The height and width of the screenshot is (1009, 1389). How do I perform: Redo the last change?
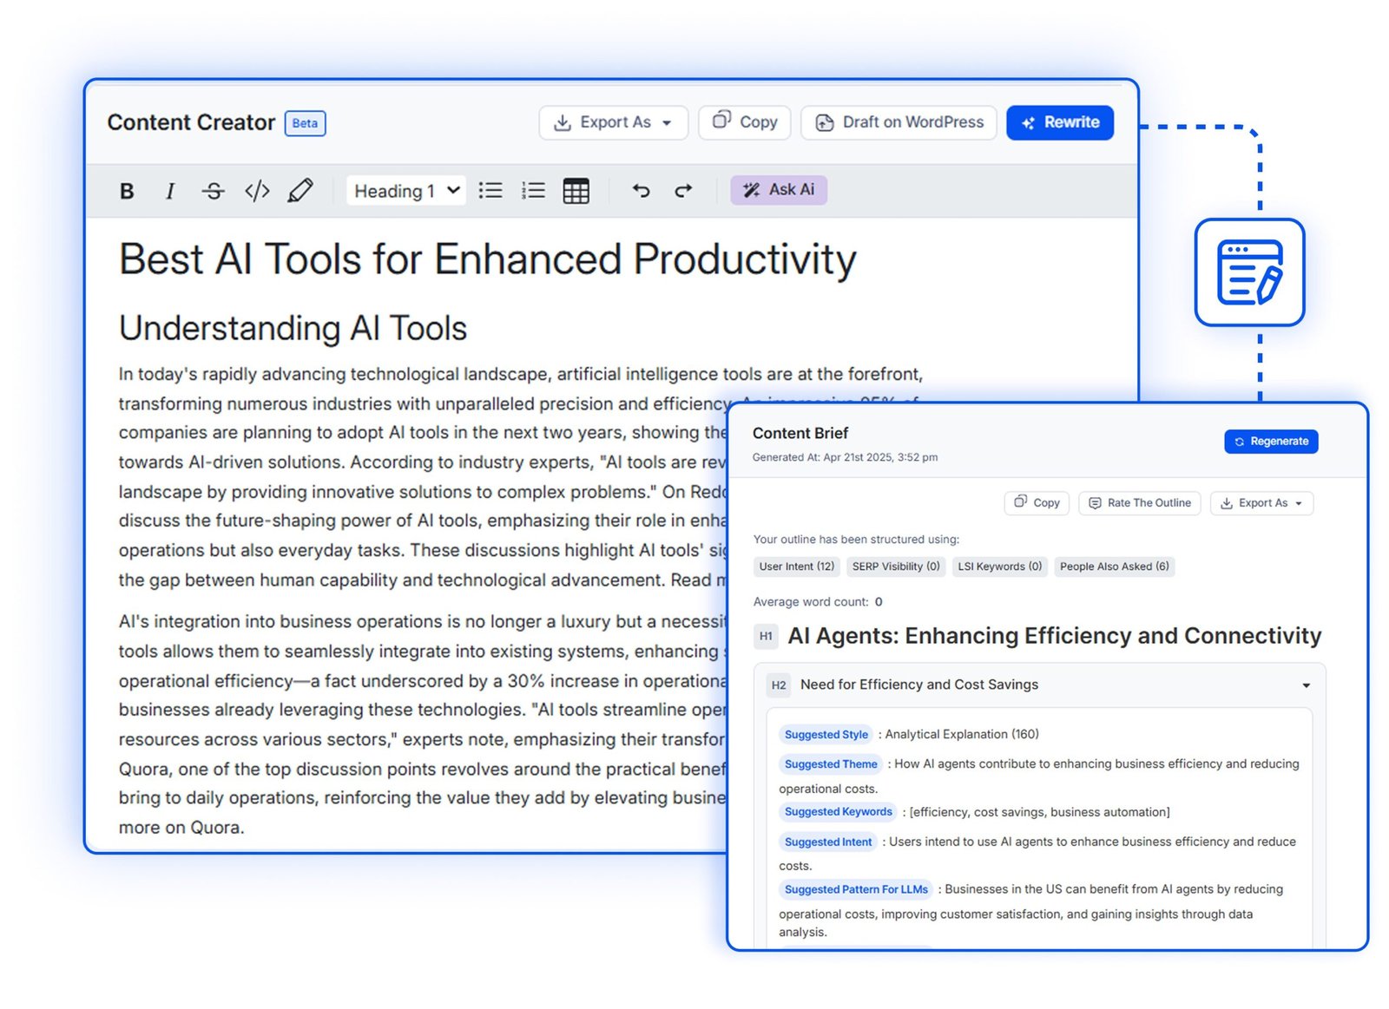click(x=683, y=190)
